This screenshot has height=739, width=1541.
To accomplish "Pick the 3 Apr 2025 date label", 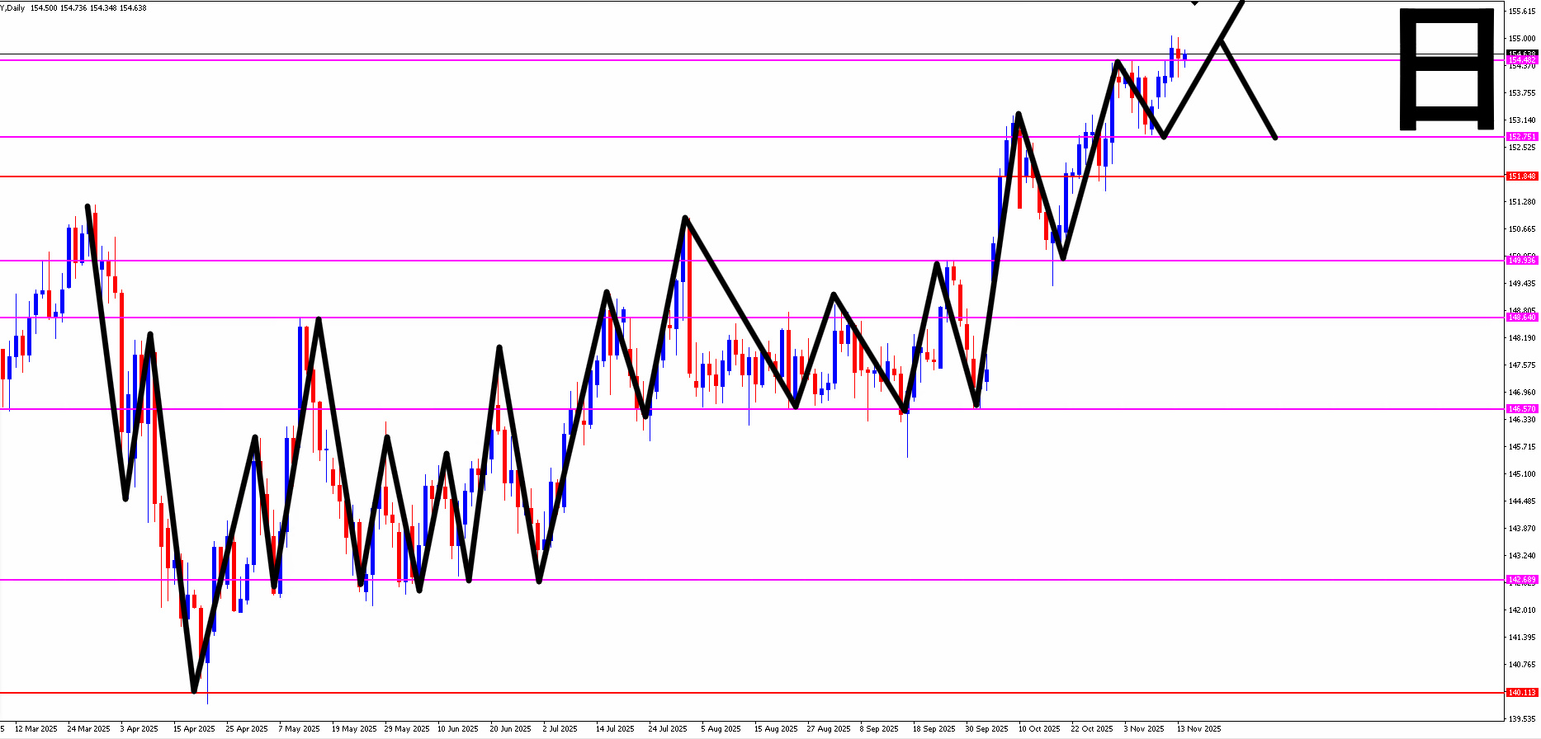I will pyautogui.click(x=139, y=729).
